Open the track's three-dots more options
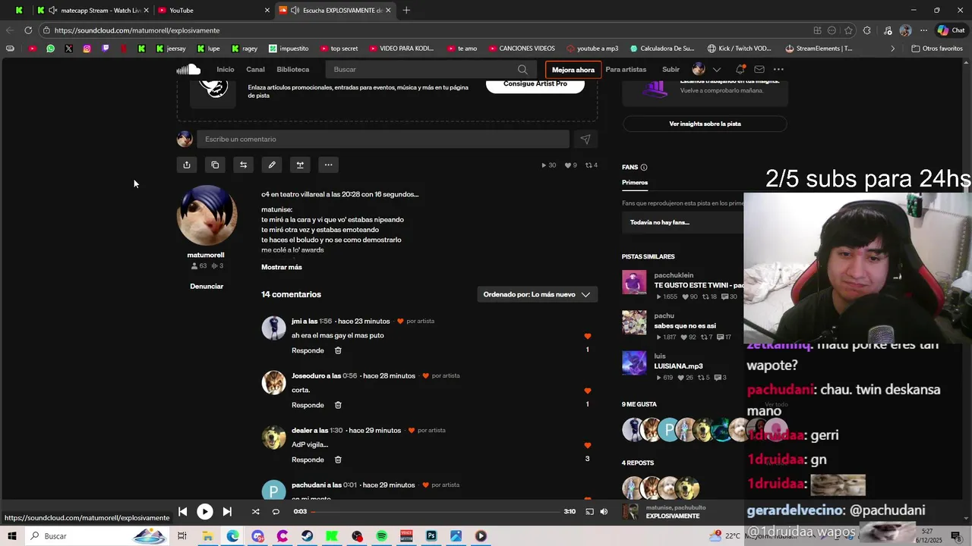 (x=328, y=165)
